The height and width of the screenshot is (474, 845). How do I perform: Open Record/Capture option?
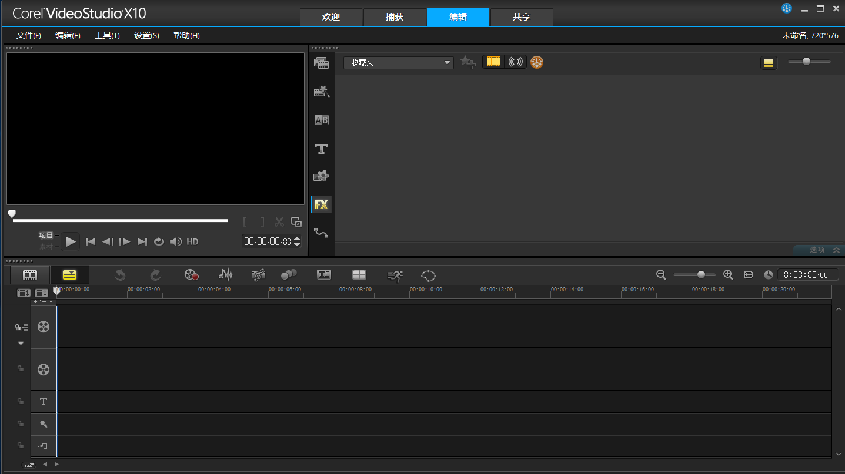[191, 275]
